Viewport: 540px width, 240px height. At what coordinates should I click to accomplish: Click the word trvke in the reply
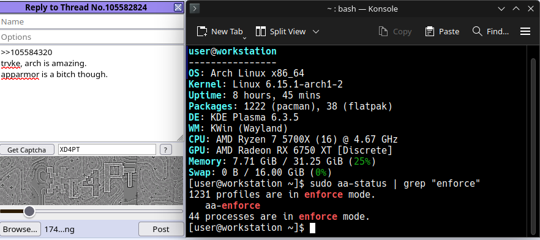11,64
